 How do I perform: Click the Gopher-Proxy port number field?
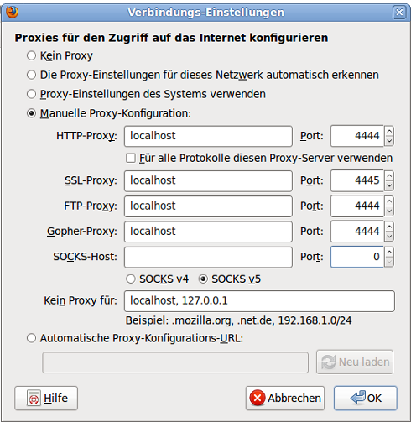[x=357, y=232]
